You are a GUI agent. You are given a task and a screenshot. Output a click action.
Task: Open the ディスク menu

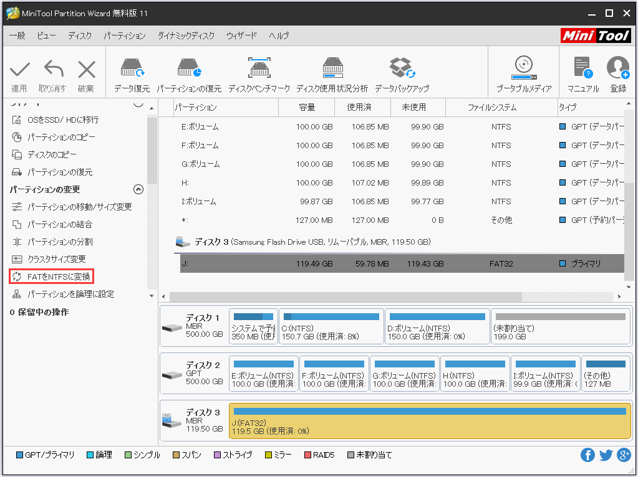[x=80, y=36]
